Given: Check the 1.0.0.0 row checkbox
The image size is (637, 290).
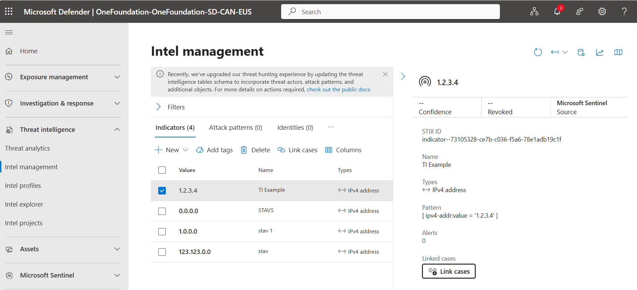Looking at the screenshot, I should [x=162, y=232].
